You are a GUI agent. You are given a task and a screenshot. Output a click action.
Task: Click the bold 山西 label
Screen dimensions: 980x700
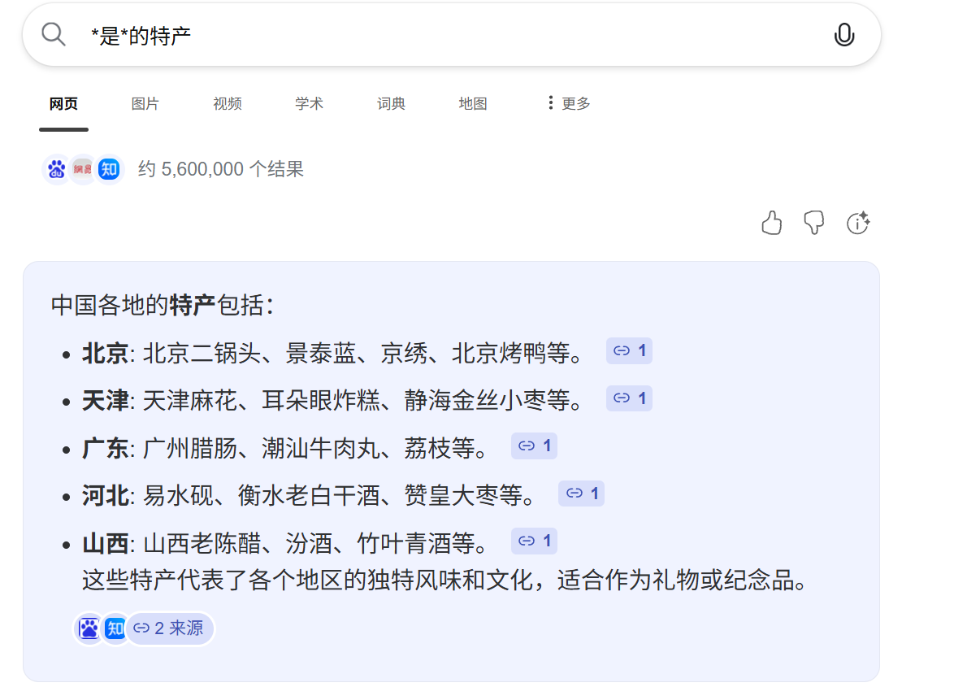(x=106, y=543)
